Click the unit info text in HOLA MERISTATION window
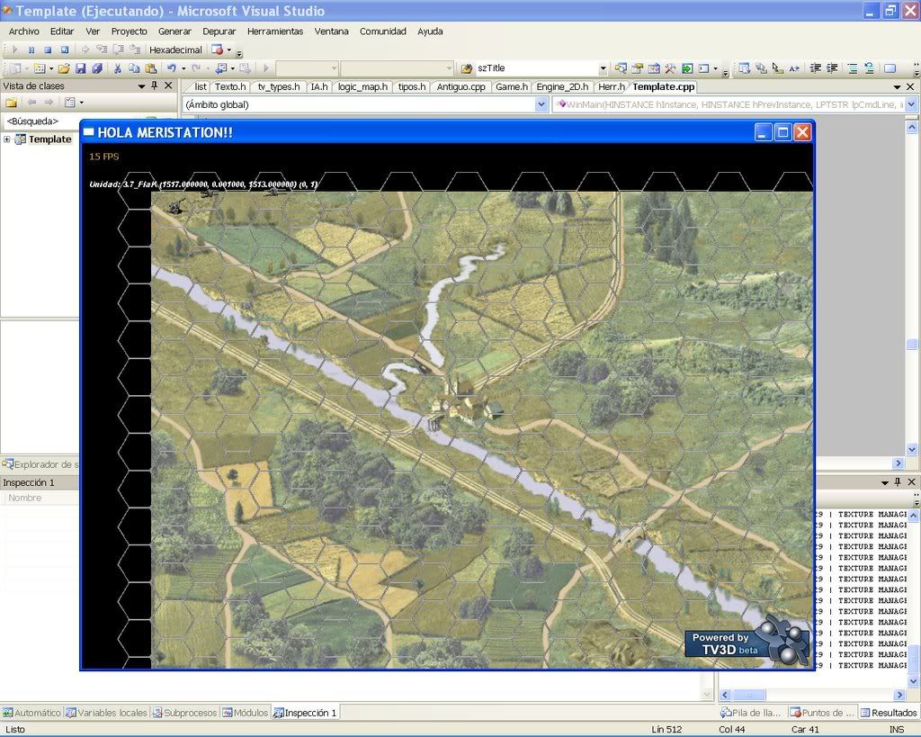Viewport: 921px width, 737px height. pyautogui.click(x=203, y=184)
